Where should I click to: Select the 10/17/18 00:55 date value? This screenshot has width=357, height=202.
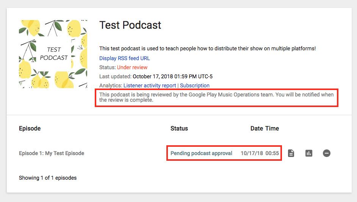pyautogui.click(x=260, y=153)
